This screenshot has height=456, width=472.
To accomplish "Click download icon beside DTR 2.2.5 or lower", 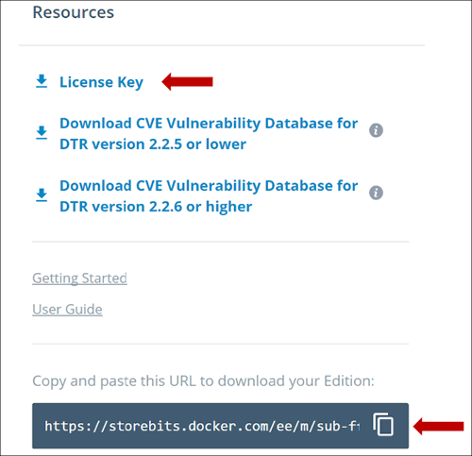I will 42,133.
